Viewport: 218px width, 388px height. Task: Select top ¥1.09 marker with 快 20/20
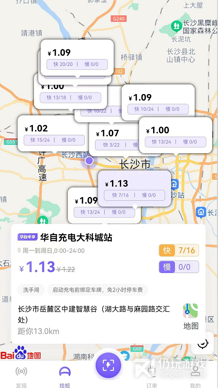(77, 58)
